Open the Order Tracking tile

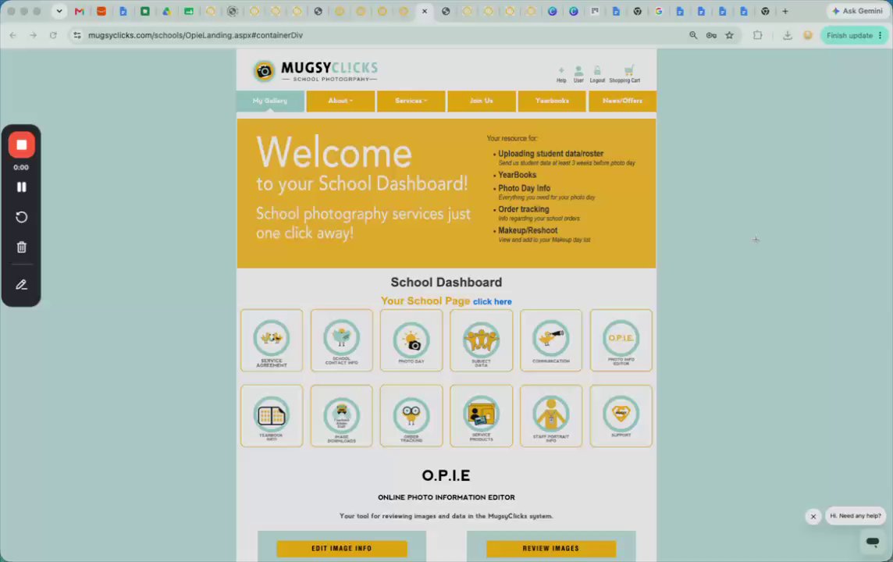point(411,416)
